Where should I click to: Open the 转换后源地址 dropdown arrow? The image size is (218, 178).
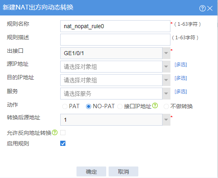point(166,120)
